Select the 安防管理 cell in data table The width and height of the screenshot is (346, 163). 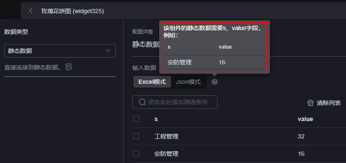pyautogui.click(x=166, y=154)
